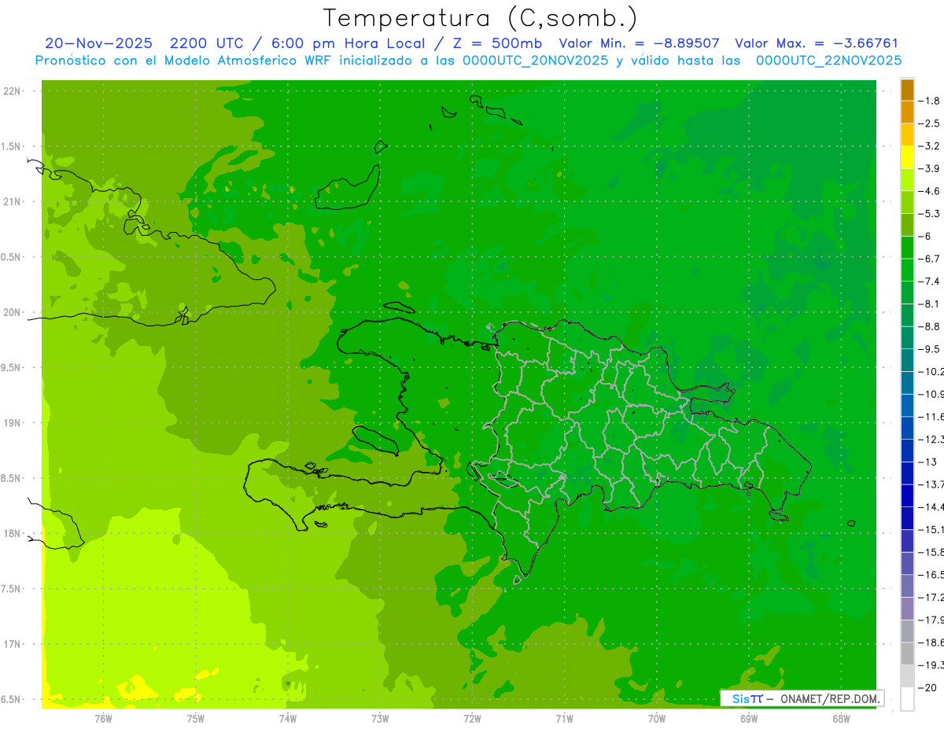Click the '-18.6' color scale value
This screenshot has width=944, height=729.
coord(931,642)
